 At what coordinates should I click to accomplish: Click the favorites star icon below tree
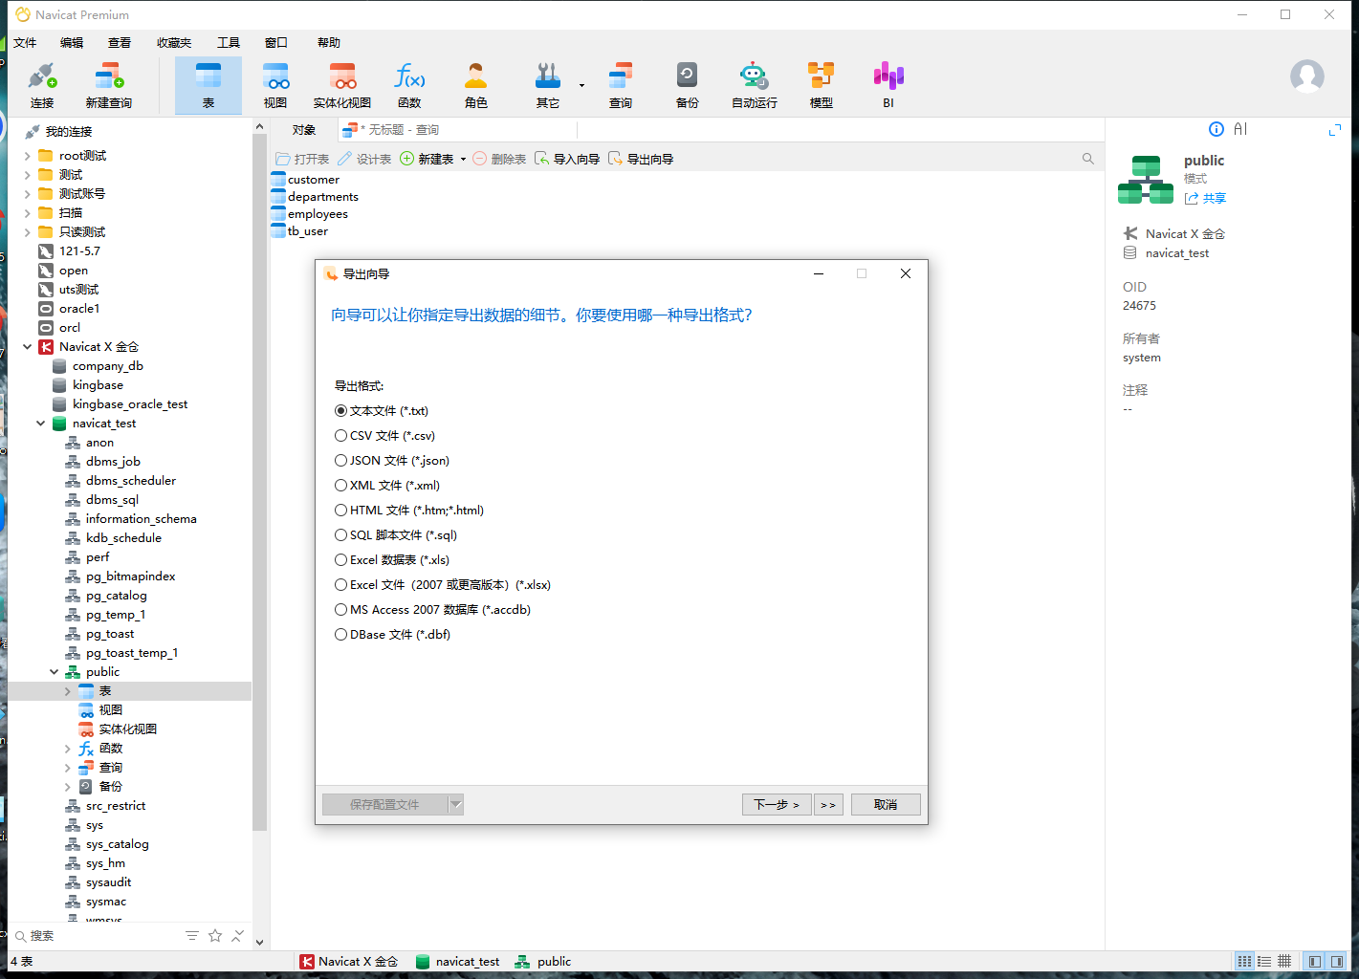click(215, 935)
